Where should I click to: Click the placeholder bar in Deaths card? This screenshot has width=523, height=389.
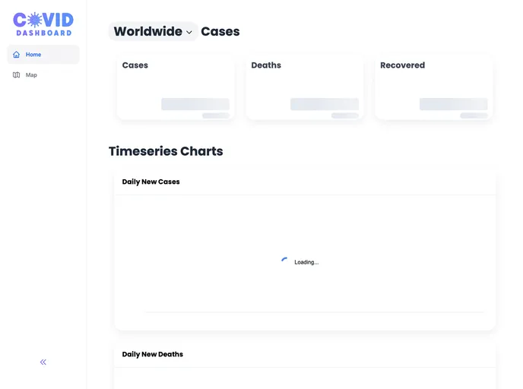pyautogui.click(x=325, y=104)
